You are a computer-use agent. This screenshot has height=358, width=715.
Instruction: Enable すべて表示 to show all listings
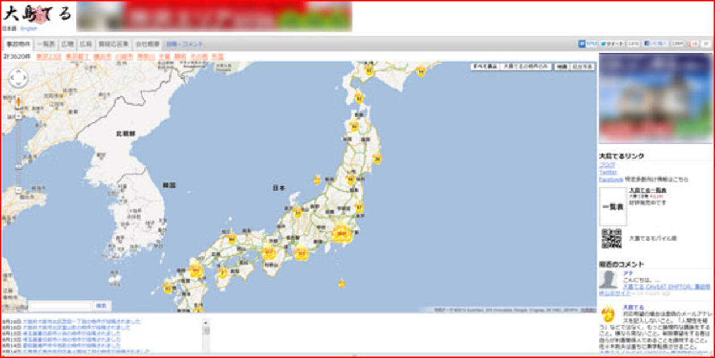coord(484,67)
